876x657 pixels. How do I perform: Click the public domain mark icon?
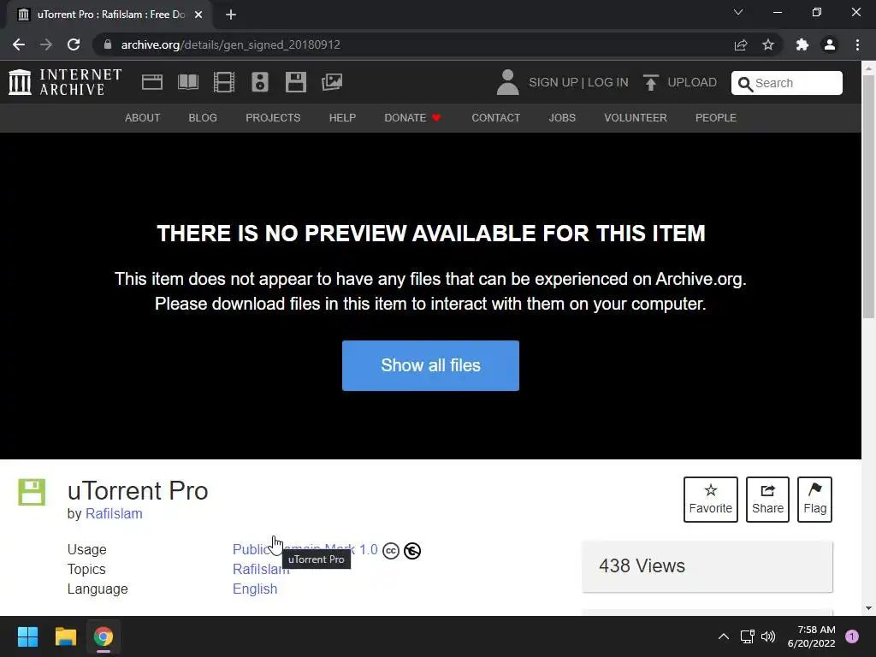[x=412, y=551]
